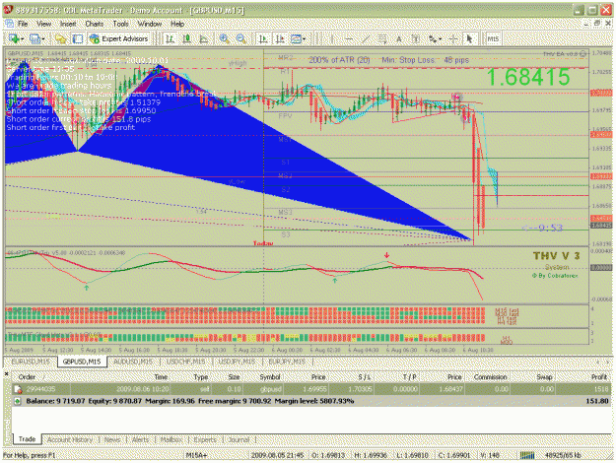The image size is (616, 463).
Task: Open the Experts terminal tab
Action: pos(205,439)
